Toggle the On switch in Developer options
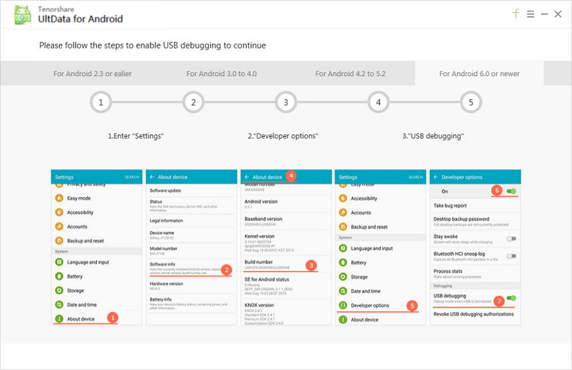The height and width of the screenshot is (370, 572). click(x=511, y=191)
